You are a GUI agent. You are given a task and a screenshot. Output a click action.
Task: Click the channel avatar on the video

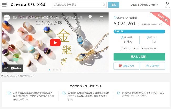[7, 18]
